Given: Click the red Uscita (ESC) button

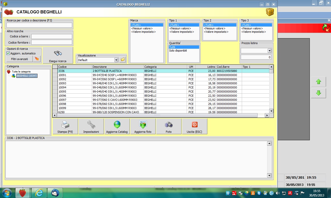Looking at the screenshot, I should [194, 126].
